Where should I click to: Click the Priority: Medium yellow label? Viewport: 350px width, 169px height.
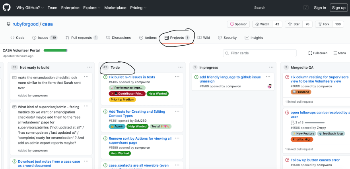point(122,100)
